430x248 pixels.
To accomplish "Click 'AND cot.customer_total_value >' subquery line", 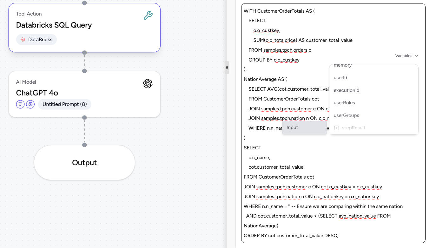I will coord(318,216).
